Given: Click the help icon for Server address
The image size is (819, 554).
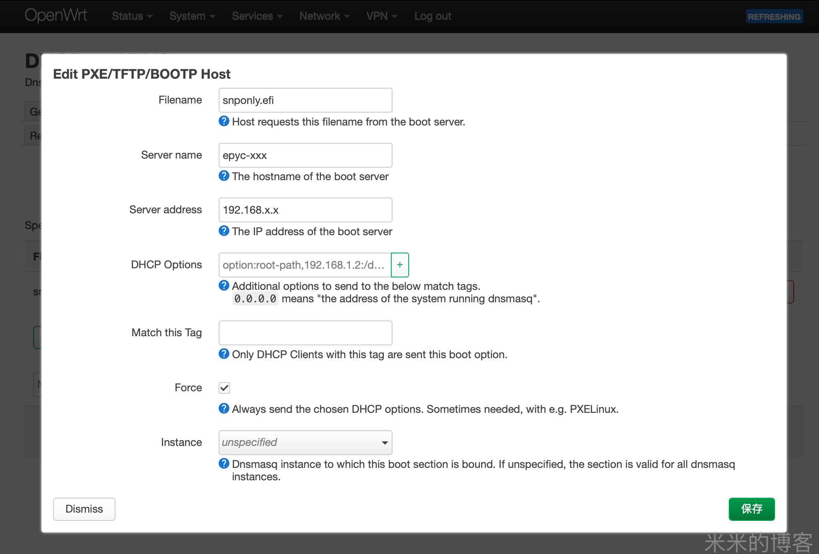Looking at the screenshot, I should pos(224,231).
